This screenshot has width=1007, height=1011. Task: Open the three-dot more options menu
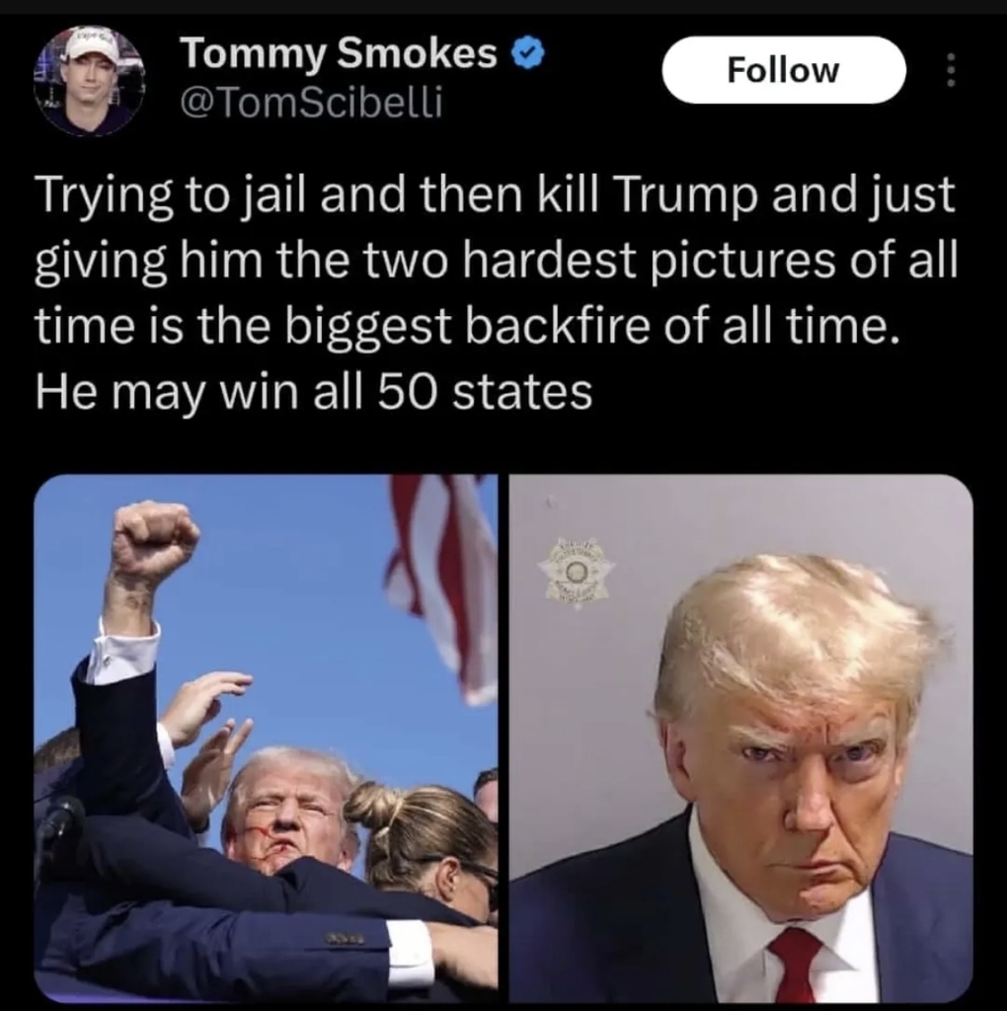pyautogui.click(x=951, y=70)
